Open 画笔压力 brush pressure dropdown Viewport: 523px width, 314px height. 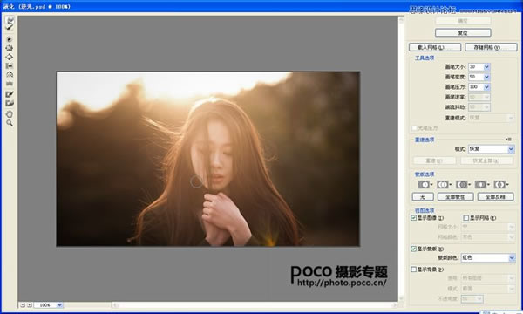pos(486,87)
